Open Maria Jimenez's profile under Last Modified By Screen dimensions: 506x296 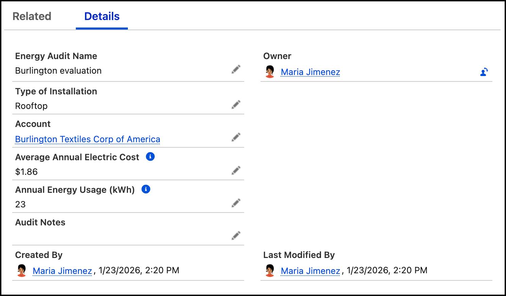point(310,271)
